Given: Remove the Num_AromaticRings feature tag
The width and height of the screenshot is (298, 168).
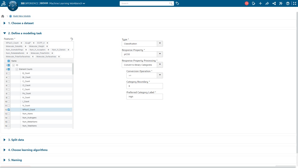Looking at the screenshot, I should click(x=26, y=50).
